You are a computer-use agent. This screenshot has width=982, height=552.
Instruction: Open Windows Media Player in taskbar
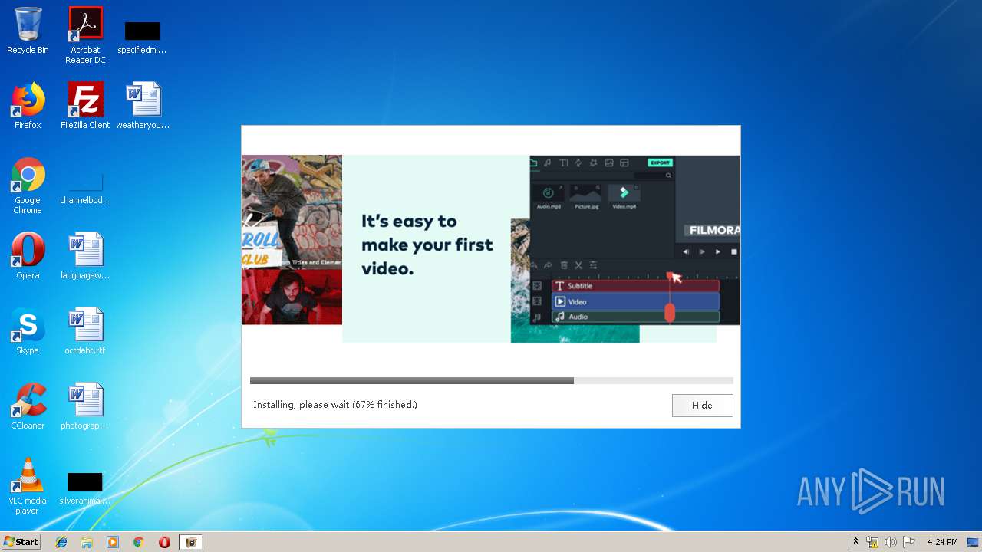[113, 542]
